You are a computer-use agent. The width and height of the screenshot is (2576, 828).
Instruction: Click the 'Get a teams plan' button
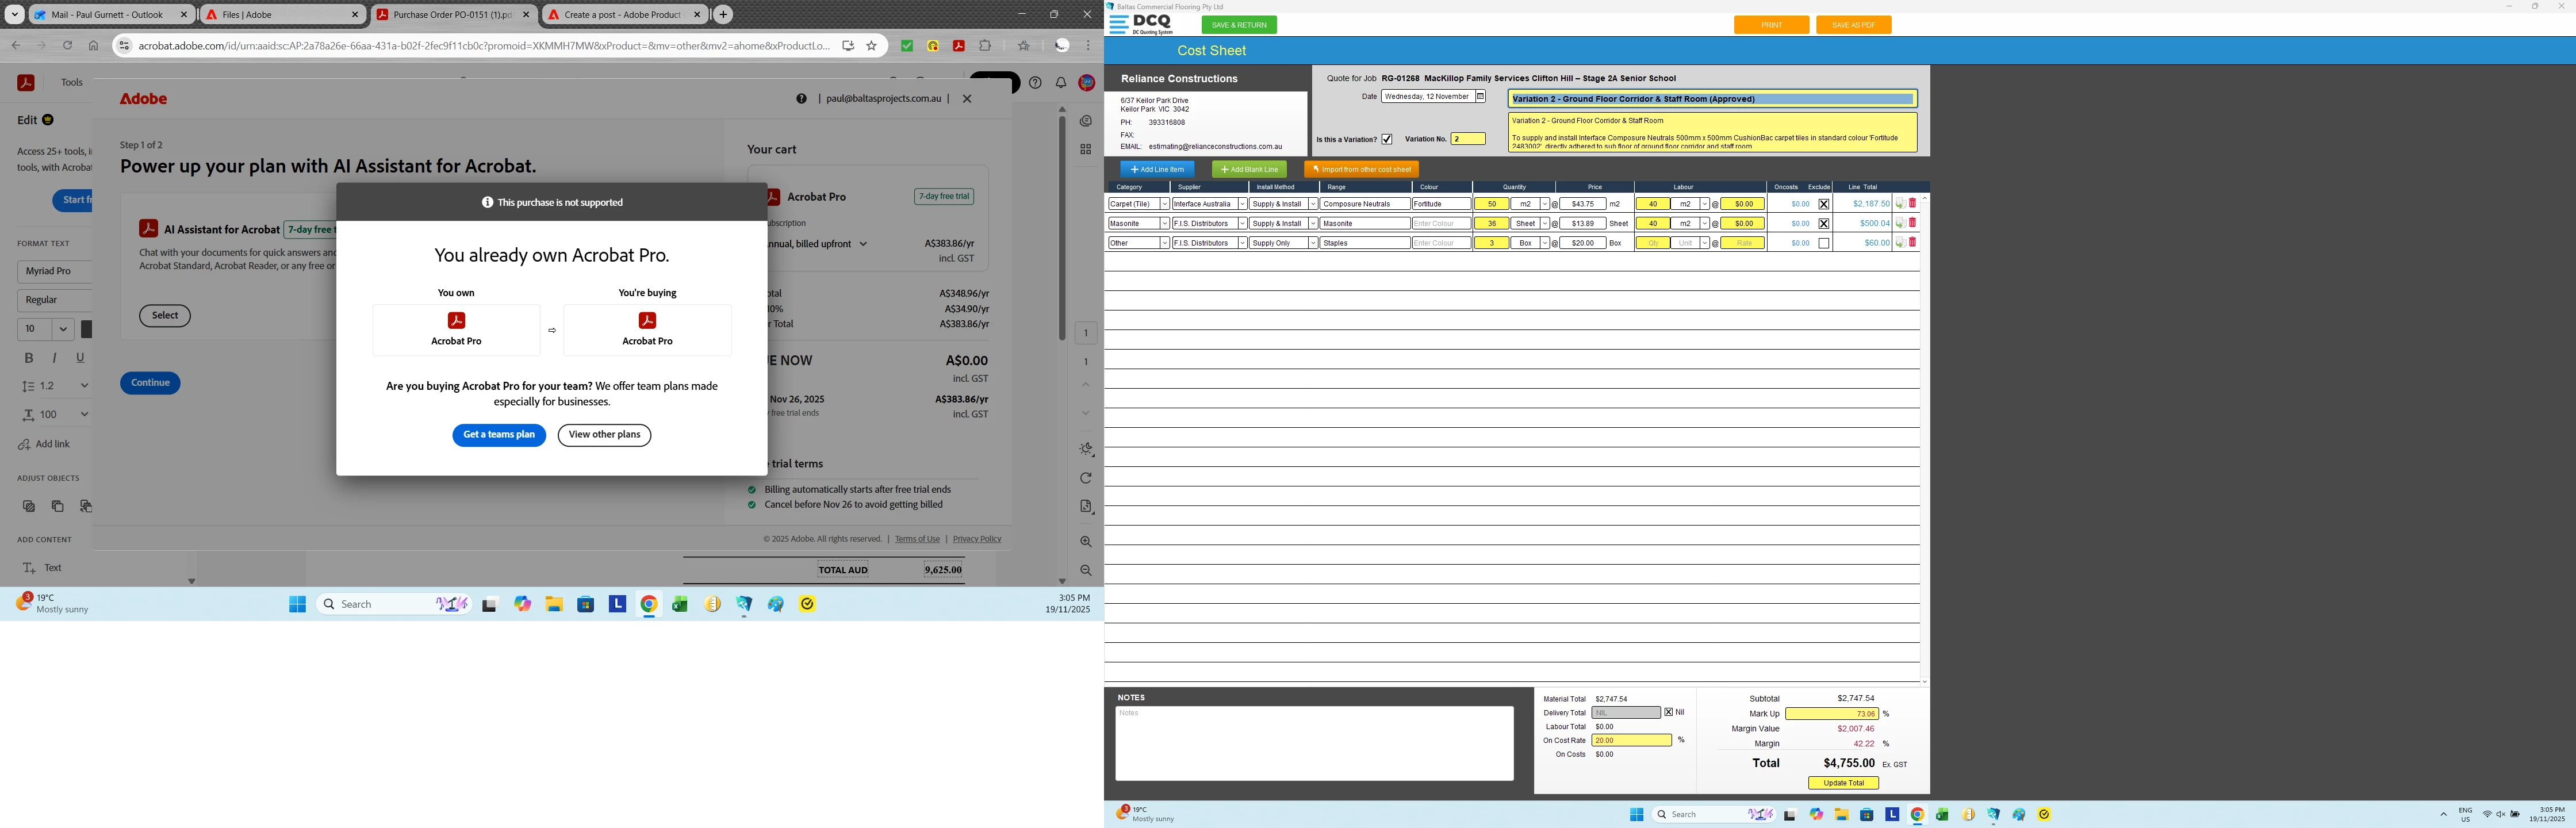pos(499,435)
